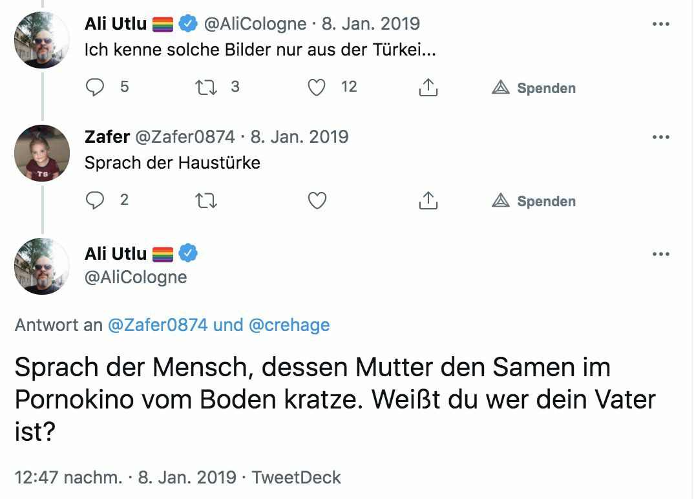Like Zafer's tweet
Image resolution: width=694 pixels, height=499 pixels.
tap(317, 201)
